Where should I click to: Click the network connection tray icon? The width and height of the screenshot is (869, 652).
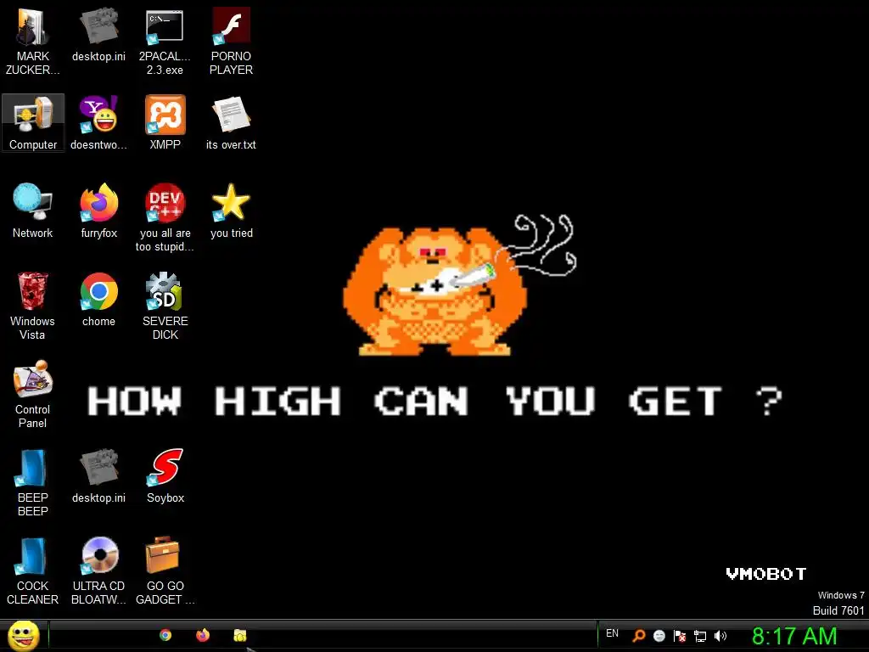[x=700, y=636]
